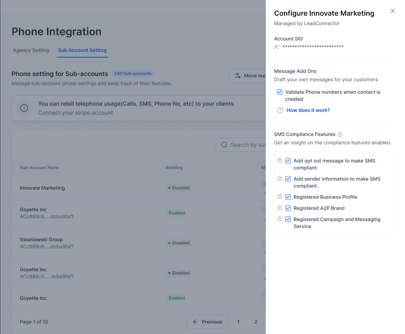Image resolution: width=405 pixels, height=334 pixels.
Task: Close the Configure Innovate Marketing panel
Action: click(392, 11)
